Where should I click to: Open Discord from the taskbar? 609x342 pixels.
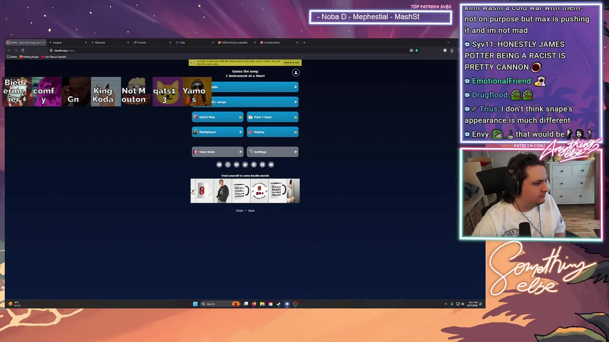(287, 304)
